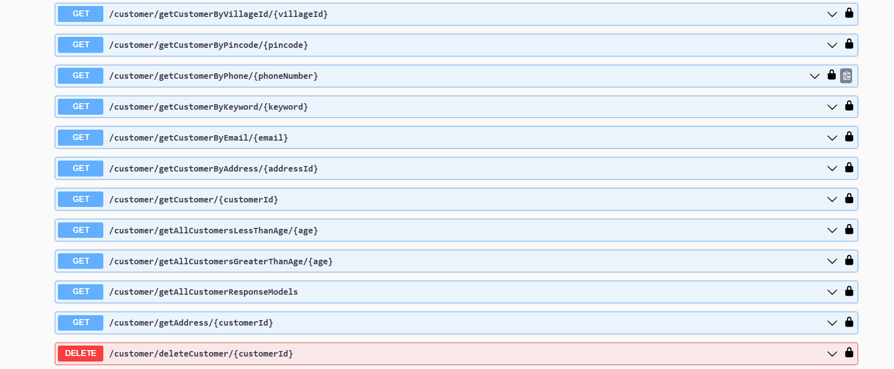Click GET badge of getCustomerByPincode
This screenshot has width=894, height=369.
pyautogui.click(x=80, y=45)
